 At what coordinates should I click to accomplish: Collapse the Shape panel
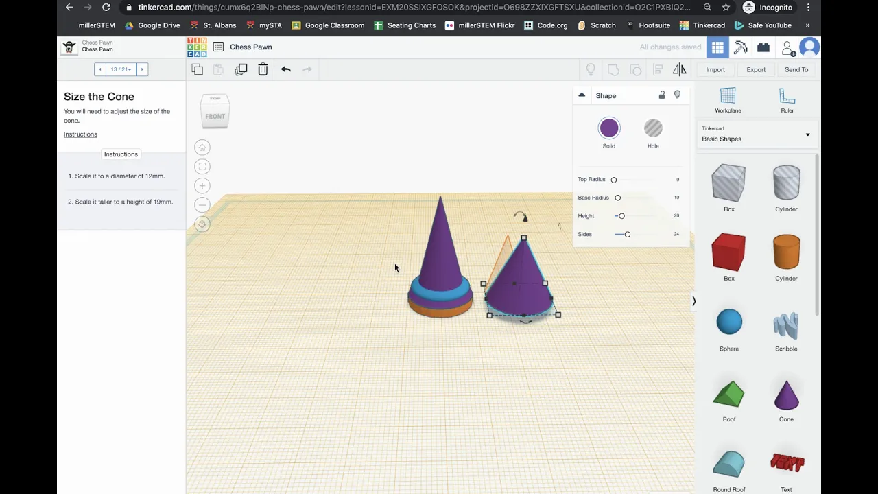pyautogui.click(x=582, y=95)
